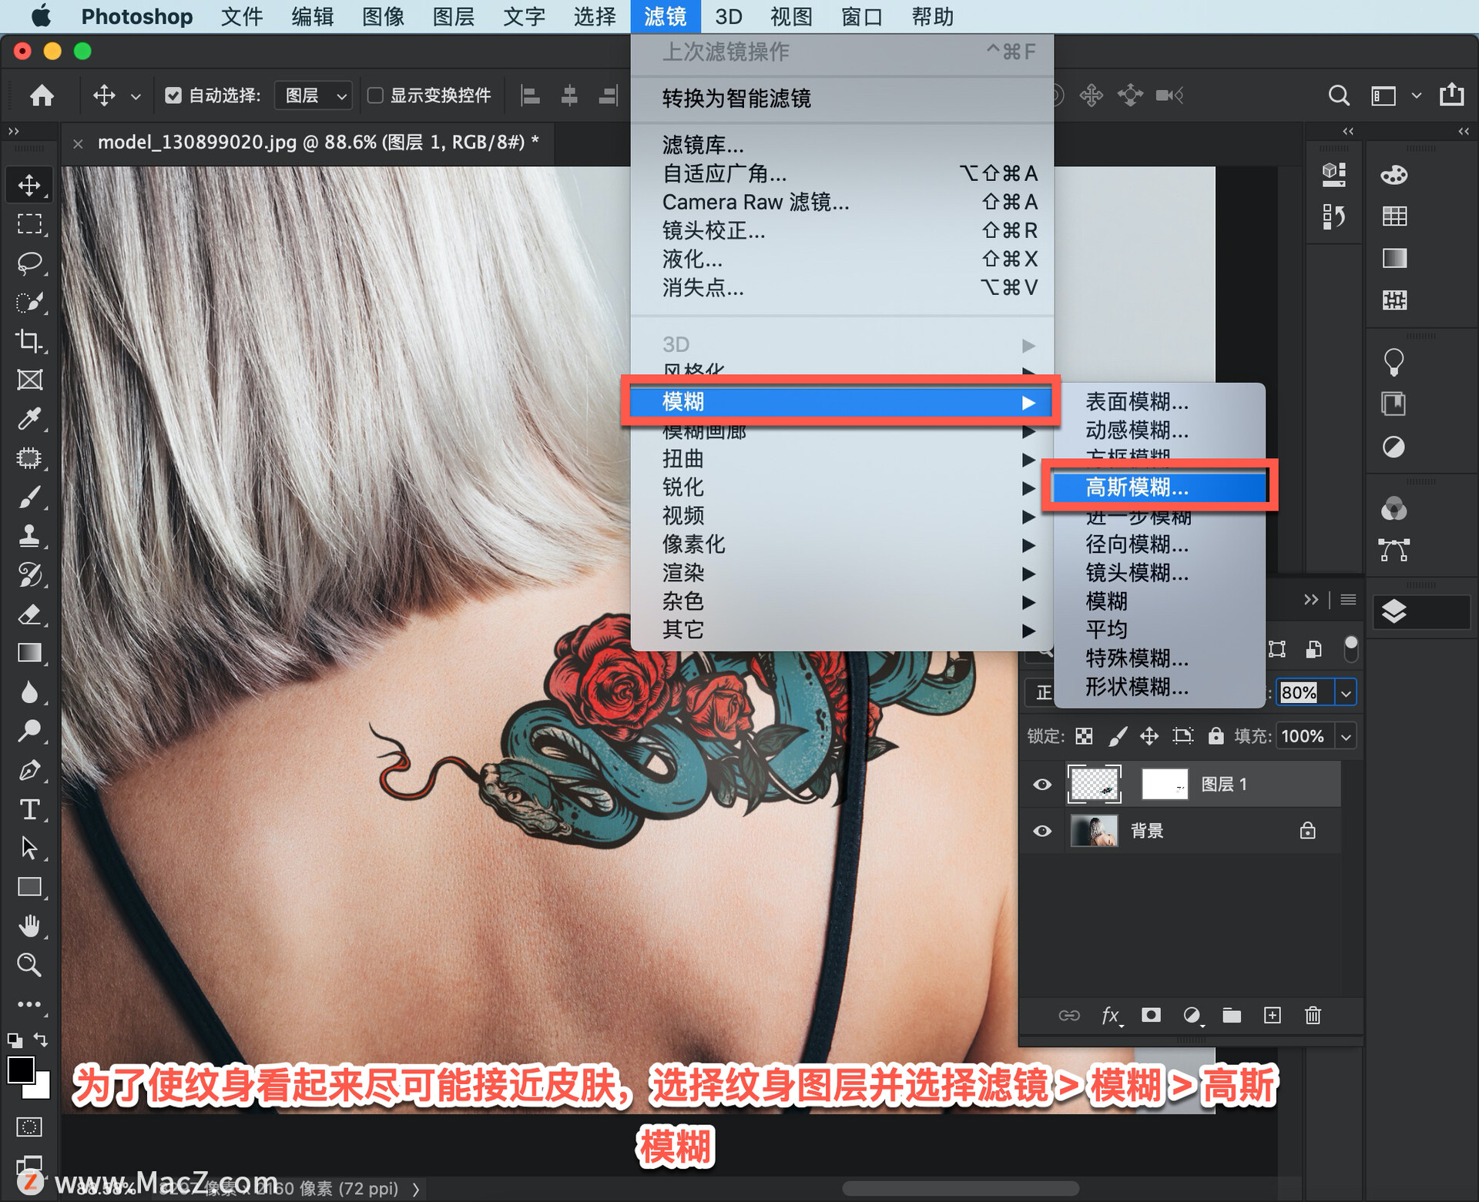1479x1202 pixels.
Task: Click 转换为智能滤镜 menu entry
Action: pos(736,99)
